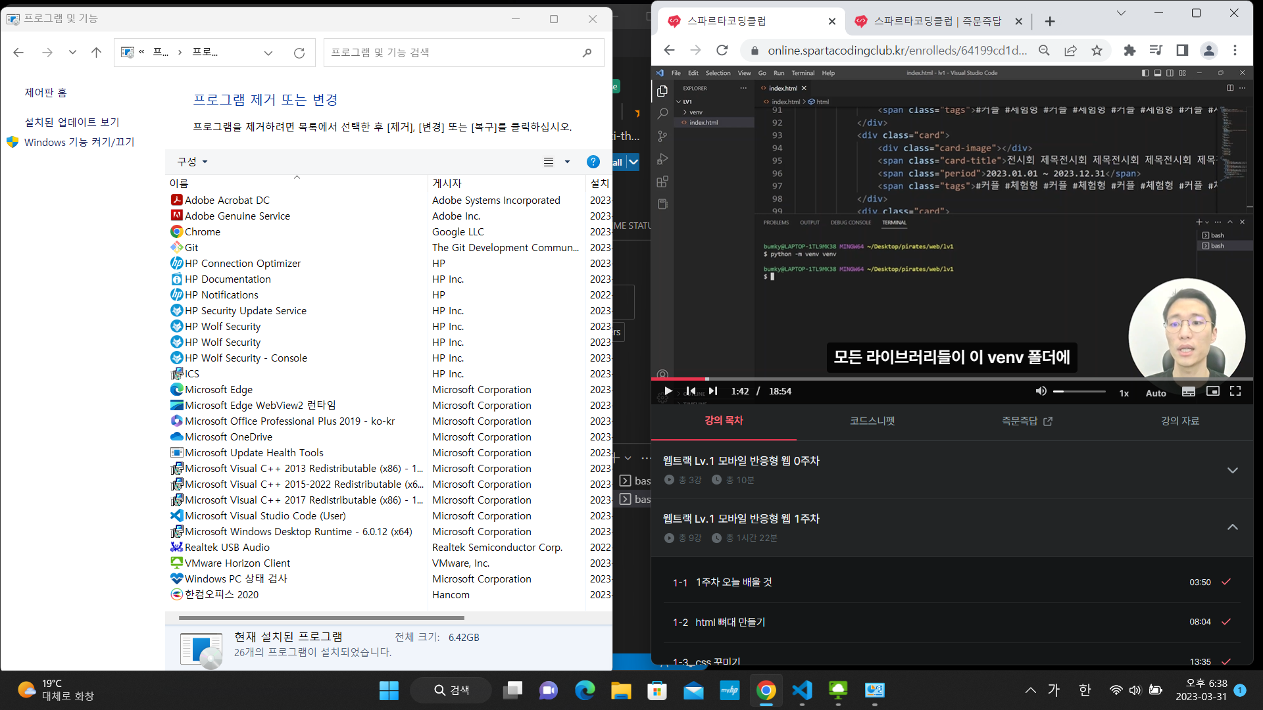Click Chrome back button
This screenshot has height=710, width=1263.
(669, 51)
